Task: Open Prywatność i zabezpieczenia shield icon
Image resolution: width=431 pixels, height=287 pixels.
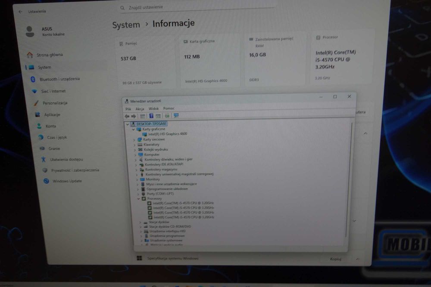Action: click(45, 170)
